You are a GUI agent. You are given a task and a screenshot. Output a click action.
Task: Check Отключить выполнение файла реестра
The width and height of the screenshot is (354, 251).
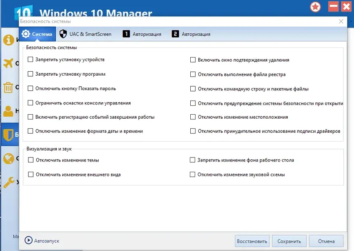click(x=193, y=74)
